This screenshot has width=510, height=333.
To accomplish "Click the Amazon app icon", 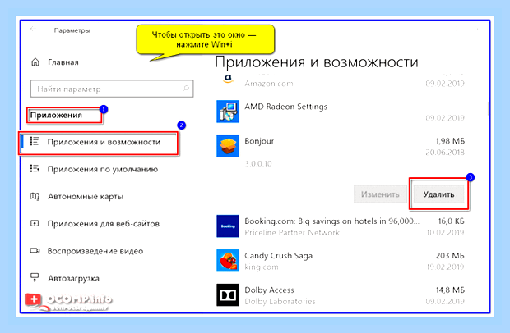I will (228, 80).
